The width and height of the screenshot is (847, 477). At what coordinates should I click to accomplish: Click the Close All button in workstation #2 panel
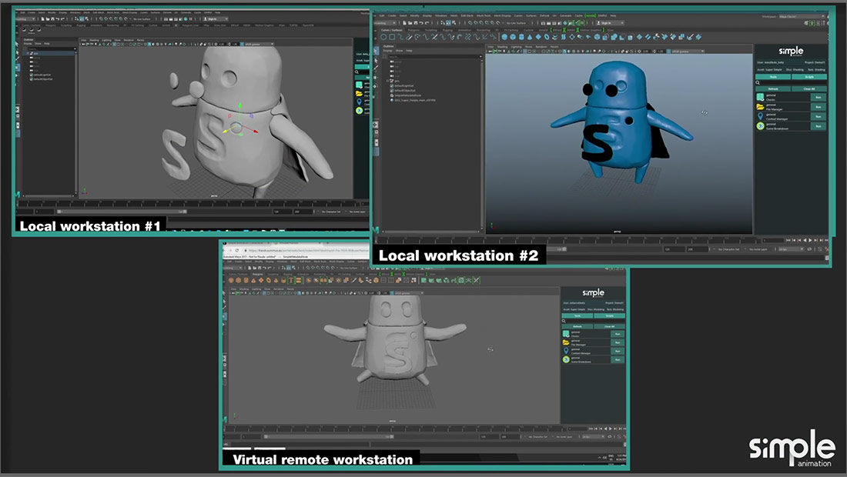[808, 88]
